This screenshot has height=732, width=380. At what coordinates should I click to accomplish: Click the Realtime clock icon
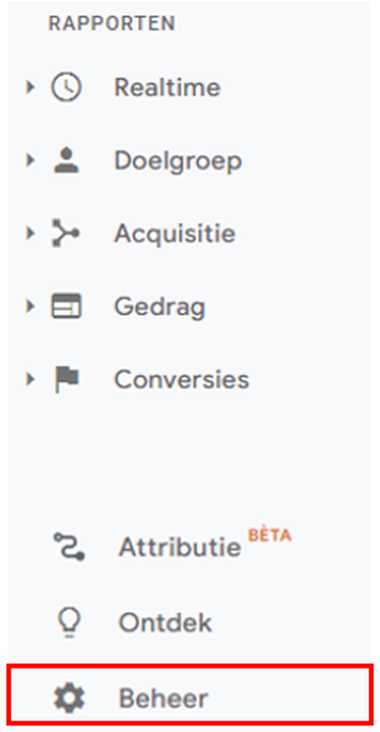point(66,87)
